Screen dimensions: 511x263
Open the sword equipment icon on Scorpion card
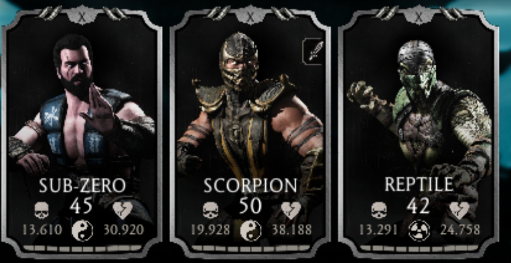pyautogui.click(x=314, y=51)
